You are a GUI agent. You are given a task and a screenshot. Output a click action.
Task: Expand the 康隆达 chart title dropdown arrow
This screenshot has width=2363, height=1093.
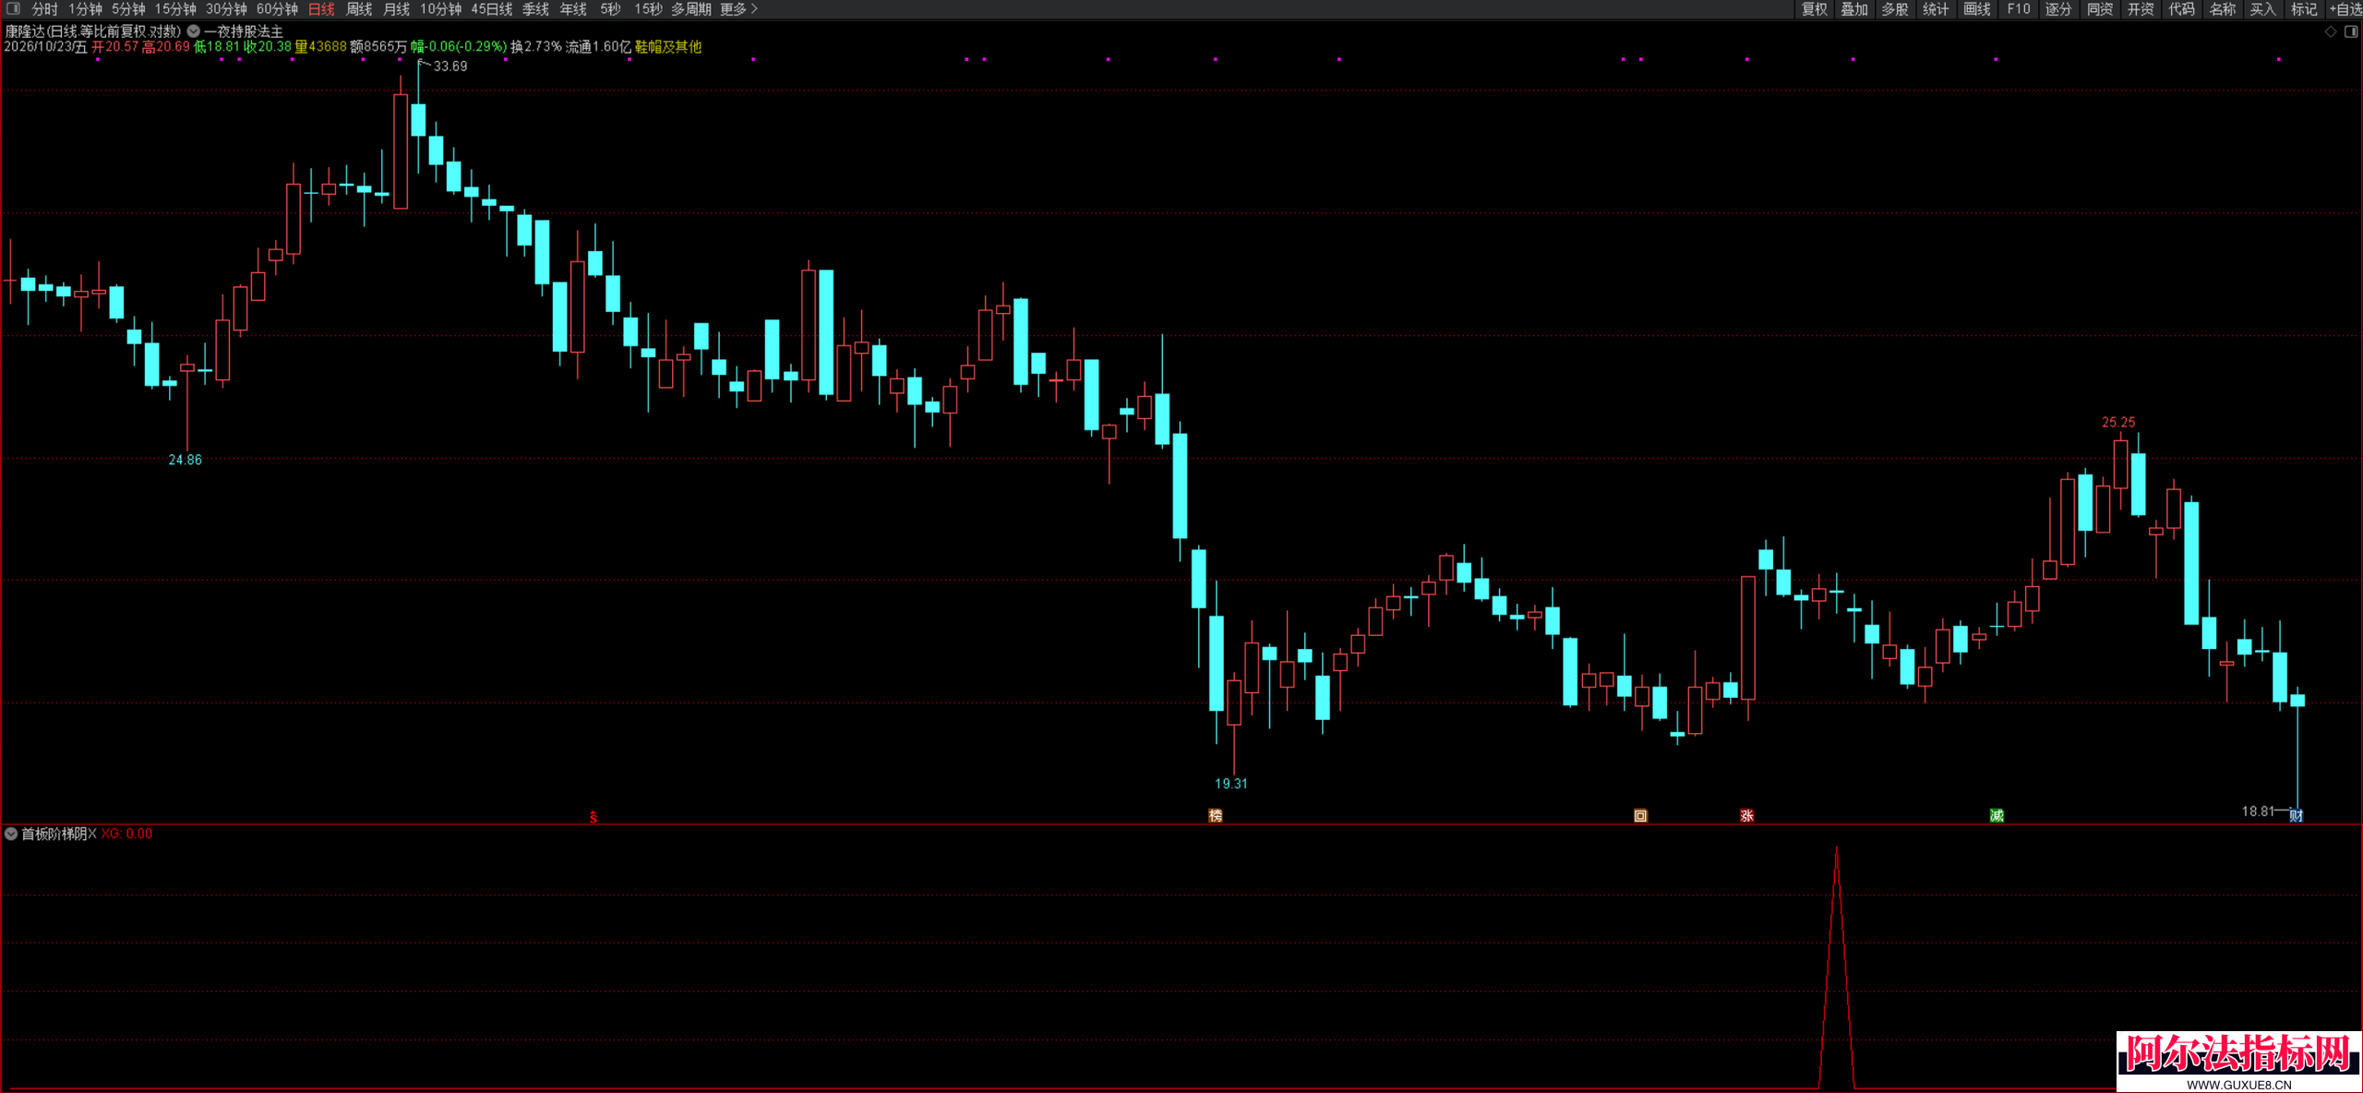click(x=194, y=31)
